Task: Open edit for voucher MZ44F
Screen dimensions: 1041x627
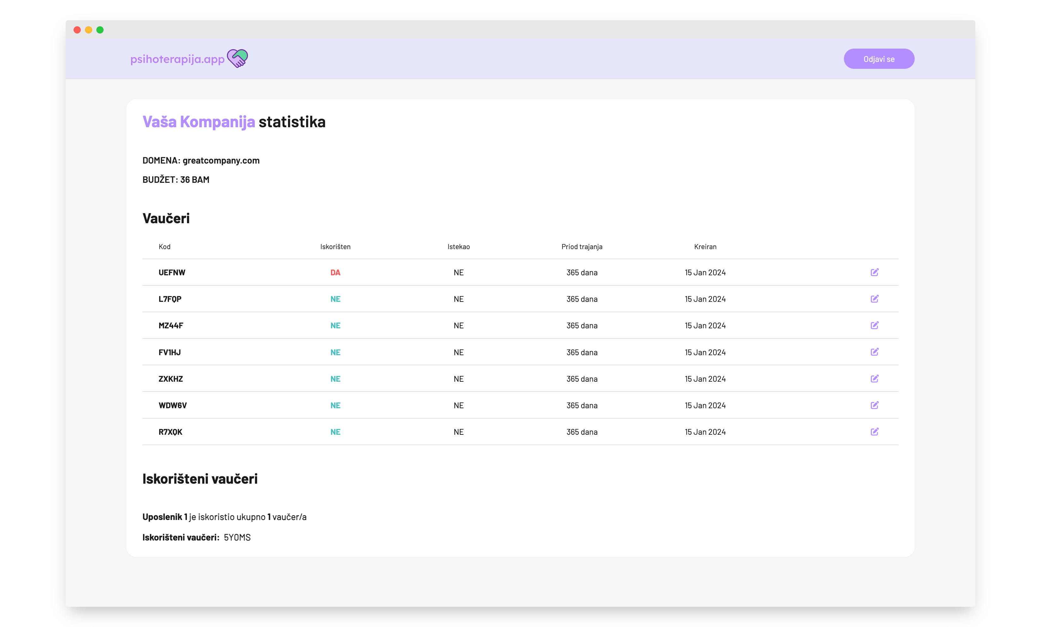Action: tap(874, 325)
